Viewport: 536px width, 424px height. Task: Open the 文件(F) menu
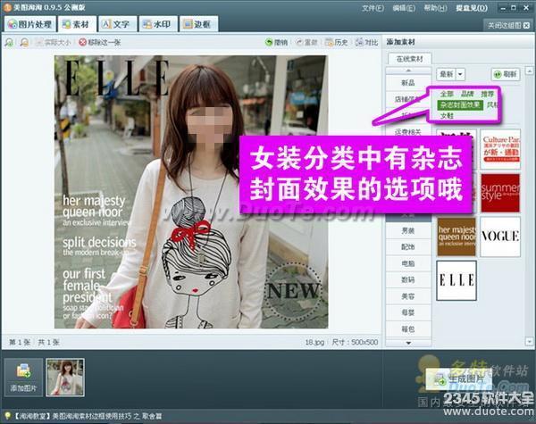click(x=373, y=7)
